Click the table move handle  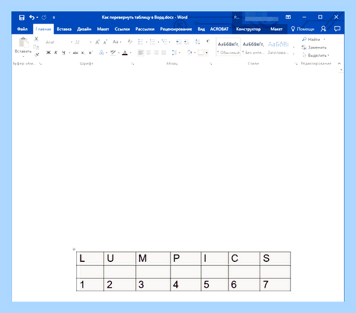74,249
